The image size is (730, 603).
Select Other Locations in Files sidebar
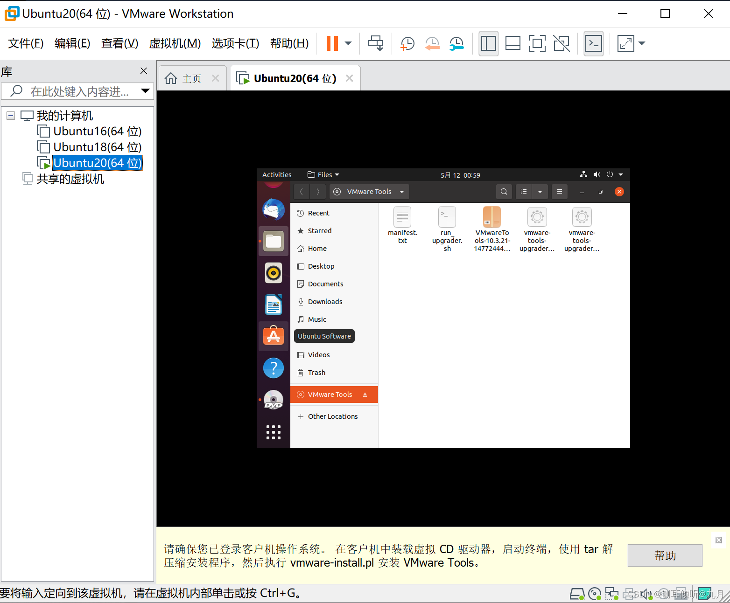[332, 416]
